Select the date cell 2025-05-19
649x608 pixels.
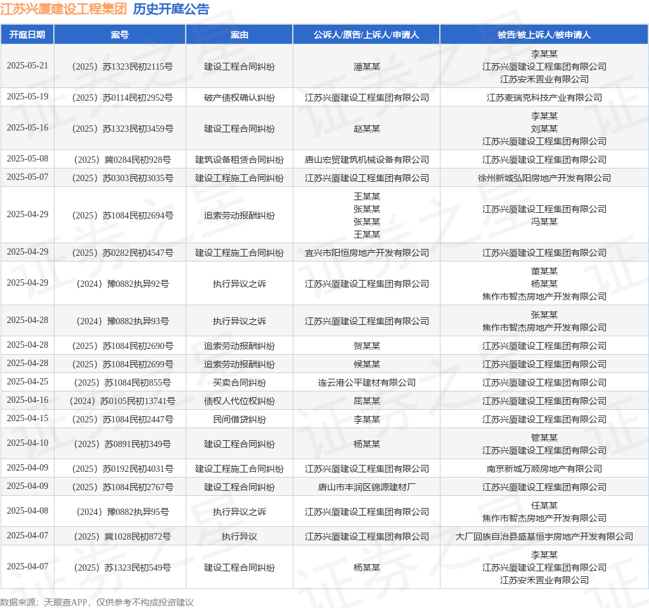coord(27,97)
